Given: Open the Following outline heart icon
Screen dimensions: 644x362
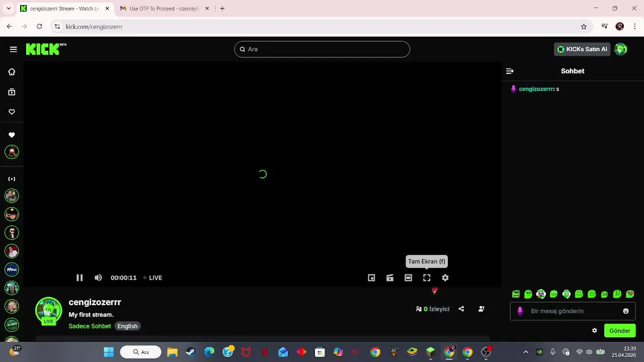Looking at the screenshot, I should 12,112.
